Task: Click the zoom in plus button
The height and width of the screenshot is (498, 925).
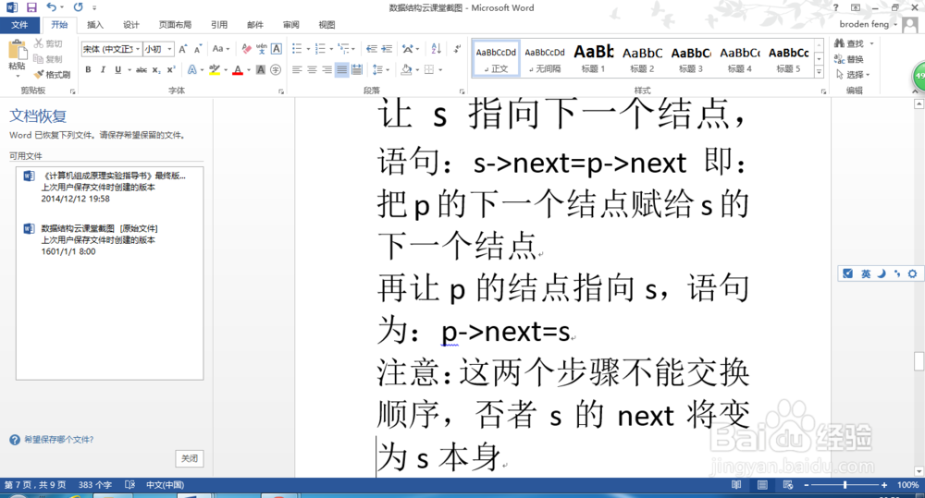Action: point(883,485)
